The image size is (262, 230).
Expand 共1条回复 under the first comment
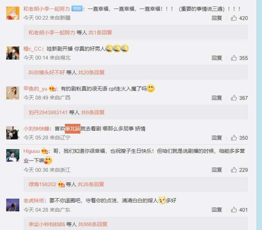[100, 33]
